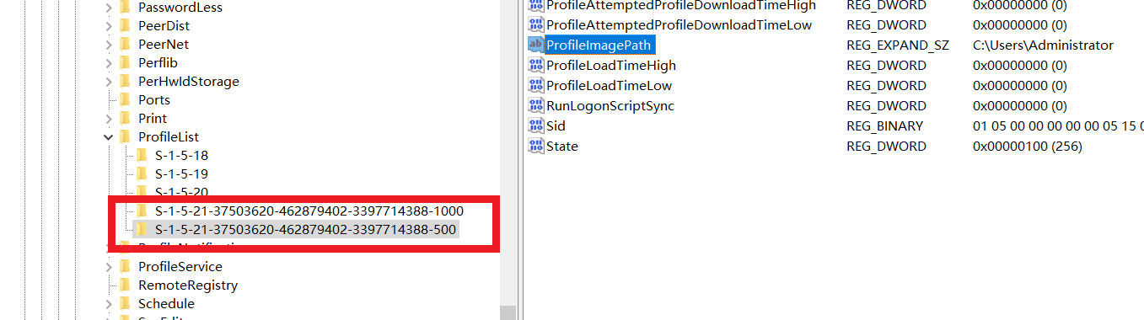The width and height of the screenshot is (1144, 320).
Task: Select SID key label ending in 3397714388-1000
Action: pos(309,211)
